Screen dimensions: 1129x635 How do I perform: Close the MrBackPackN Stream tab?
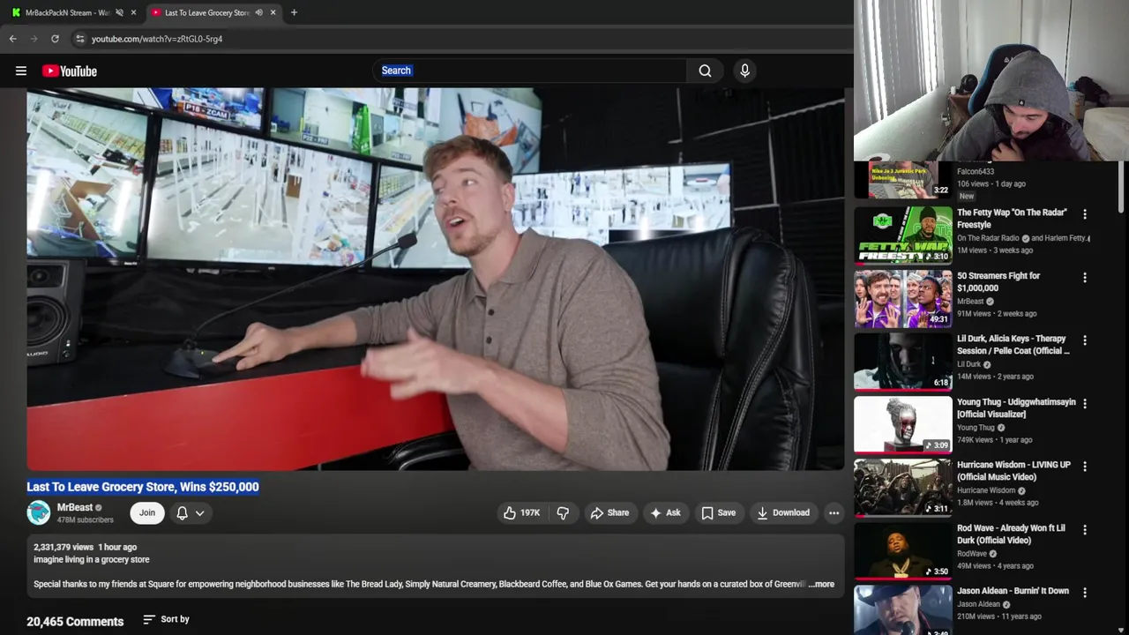(x=133, y=12)
